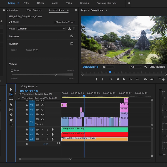Activate the Selection arrow tool

click(11, 89)
